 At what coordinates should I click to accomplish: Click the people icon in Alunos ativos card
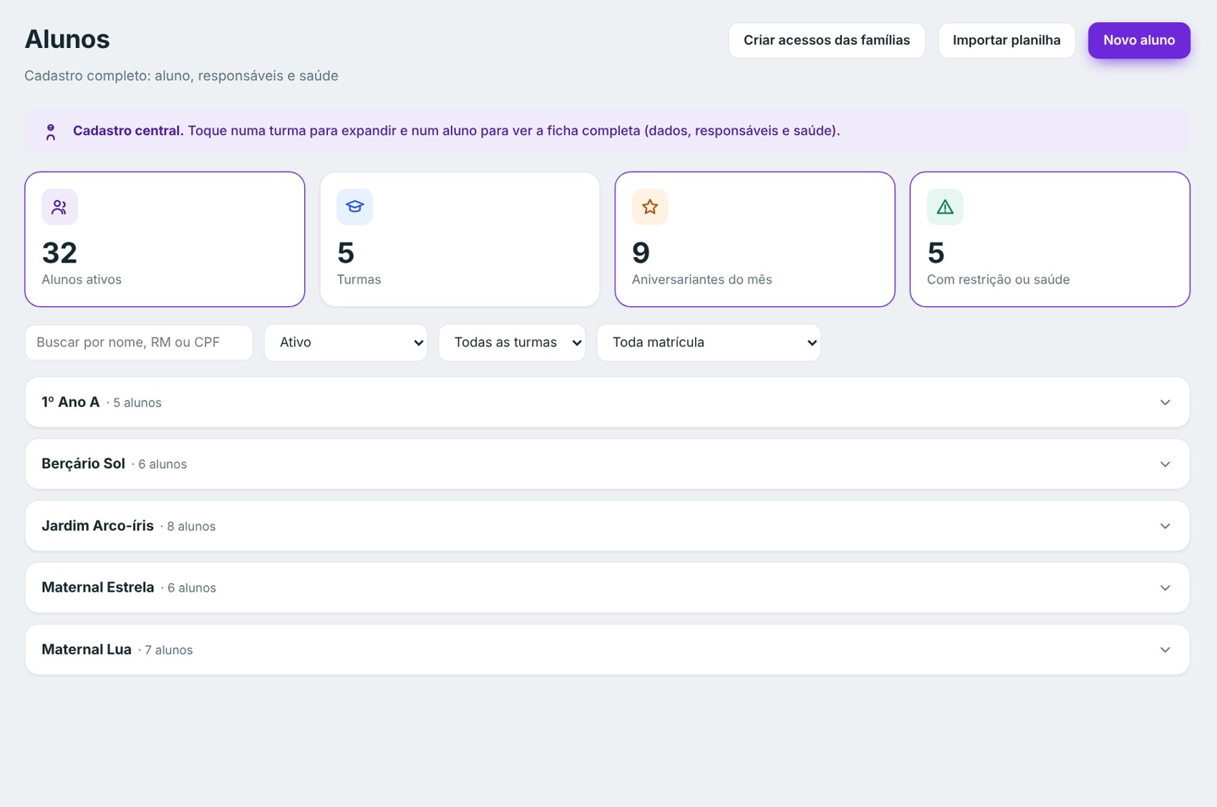(x=59, y=207)
